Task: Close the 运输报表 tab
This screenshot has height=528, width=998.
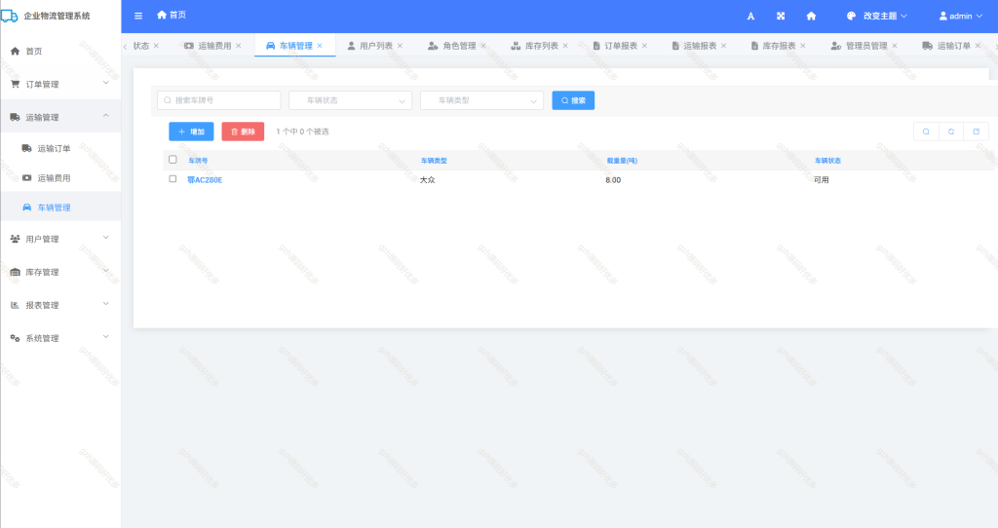Action: [x=724, y=46]
